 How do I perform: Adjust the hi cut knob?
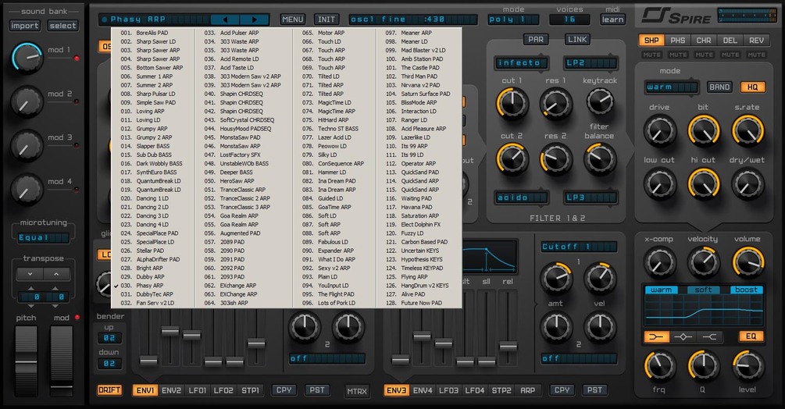pos(704,184)
